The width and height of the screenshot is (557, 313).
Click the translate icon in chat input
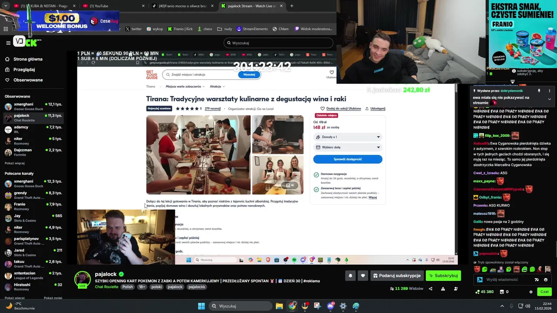[537, 280]
